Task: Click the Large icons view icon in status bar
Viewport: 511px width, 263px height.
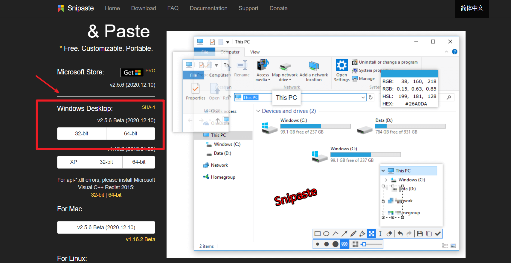Action: coord(453,246)
